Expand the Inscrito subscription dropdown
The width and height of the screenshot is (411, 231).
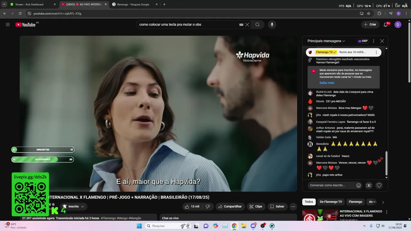(x=74, y=207)
